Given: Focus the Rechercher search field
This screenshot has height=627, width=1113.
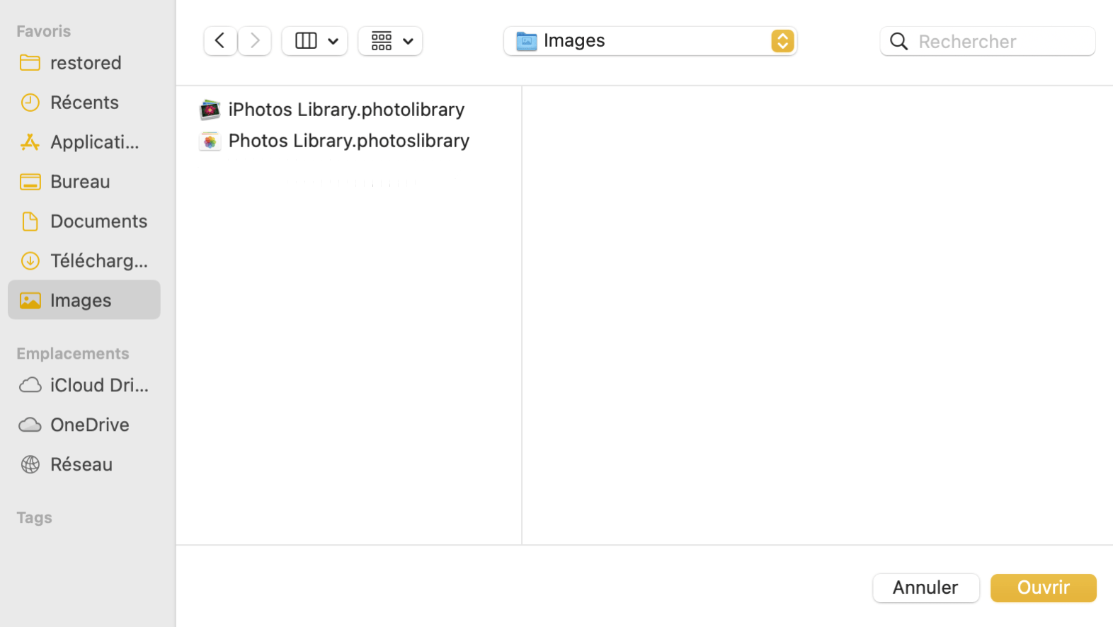Looking at the screenshot, I should click(988, 41).
